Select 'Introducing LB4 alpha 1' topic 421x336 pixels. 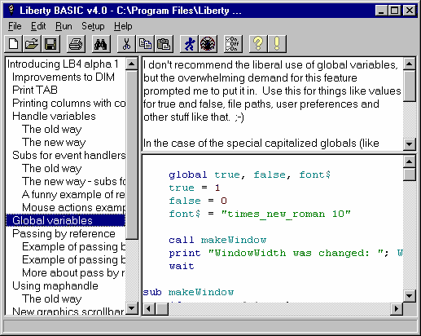63,64
